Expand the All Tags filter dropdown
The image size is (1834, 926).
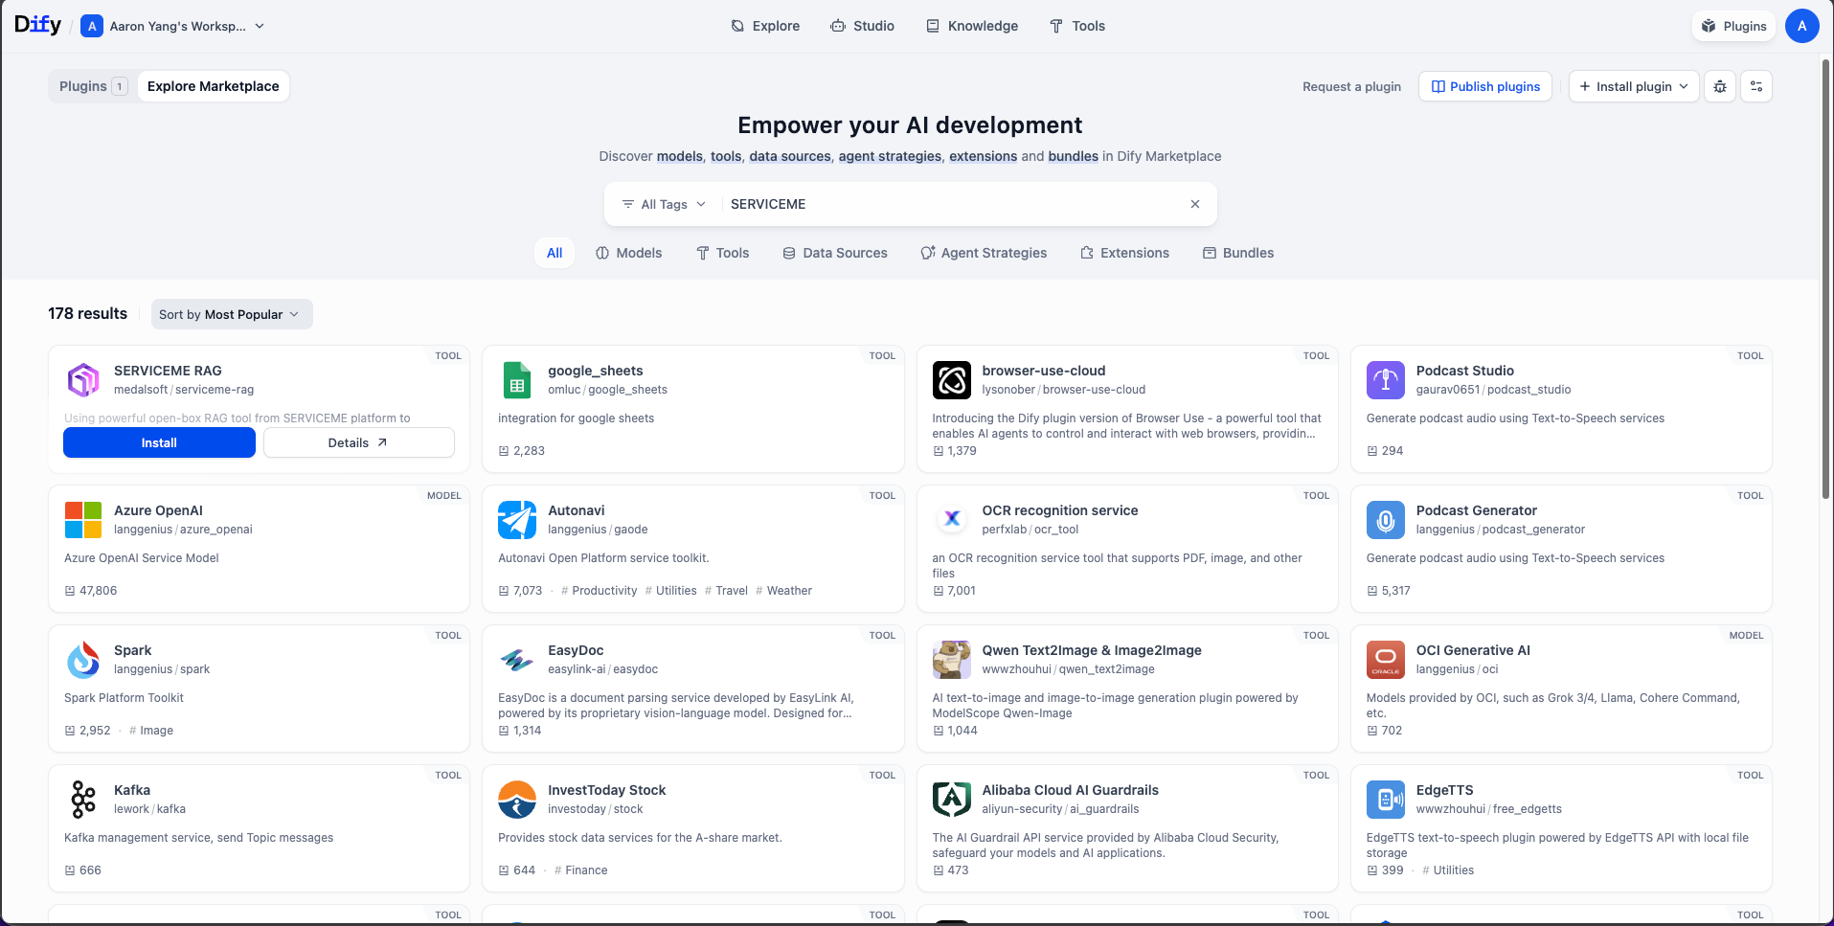tap(664, 204)
